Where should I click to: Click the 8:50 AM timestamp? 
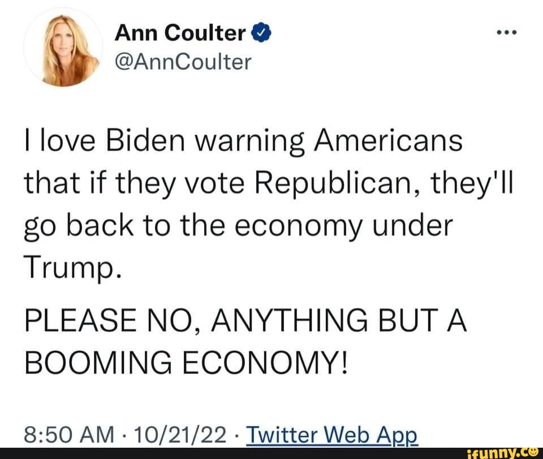(69, 435)
